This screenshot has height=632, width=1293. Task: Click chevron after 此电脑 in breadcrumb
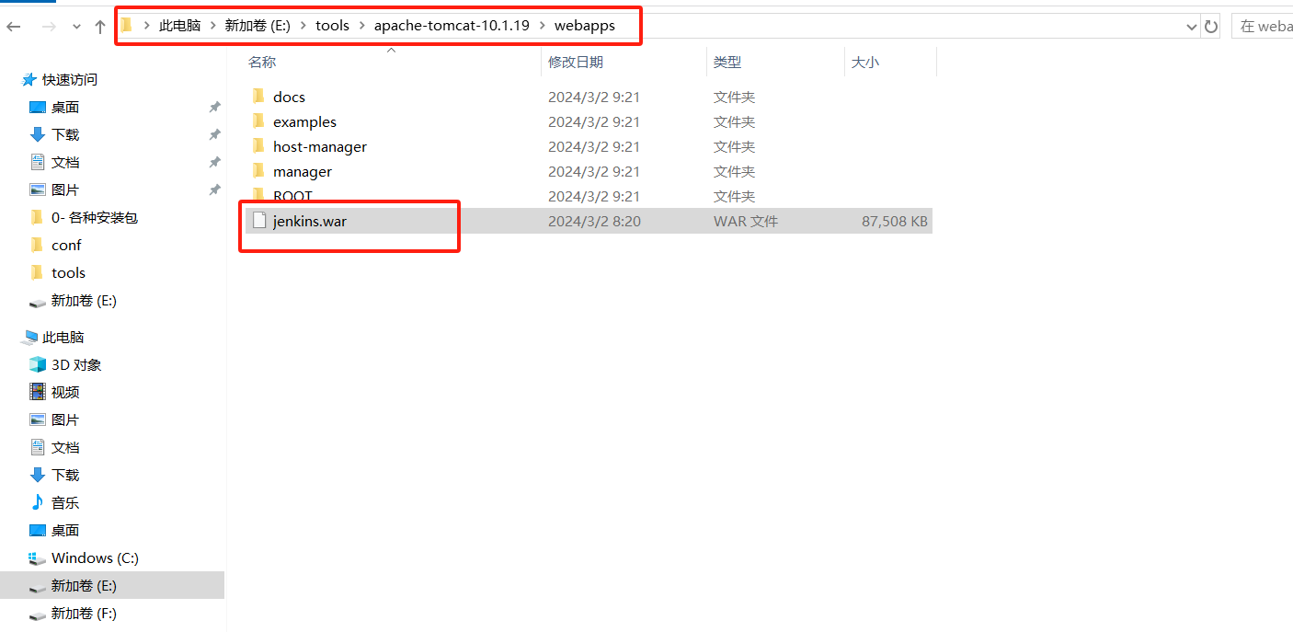pyautogui.click(x=212, y=26)
